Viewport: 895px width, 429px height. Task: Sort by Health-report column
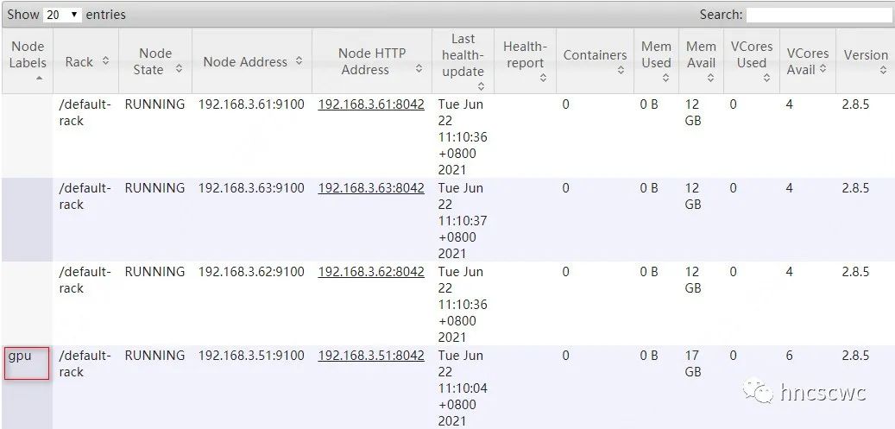[x=525, y=61]
